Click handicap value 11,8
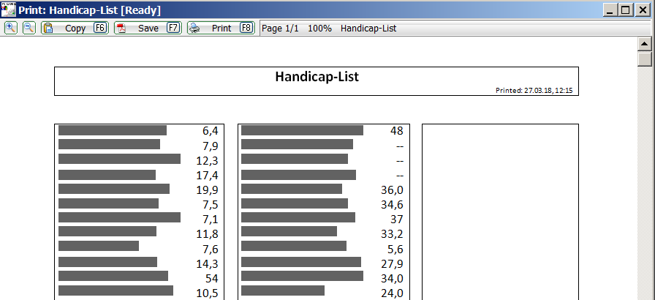 coord(207,233)
